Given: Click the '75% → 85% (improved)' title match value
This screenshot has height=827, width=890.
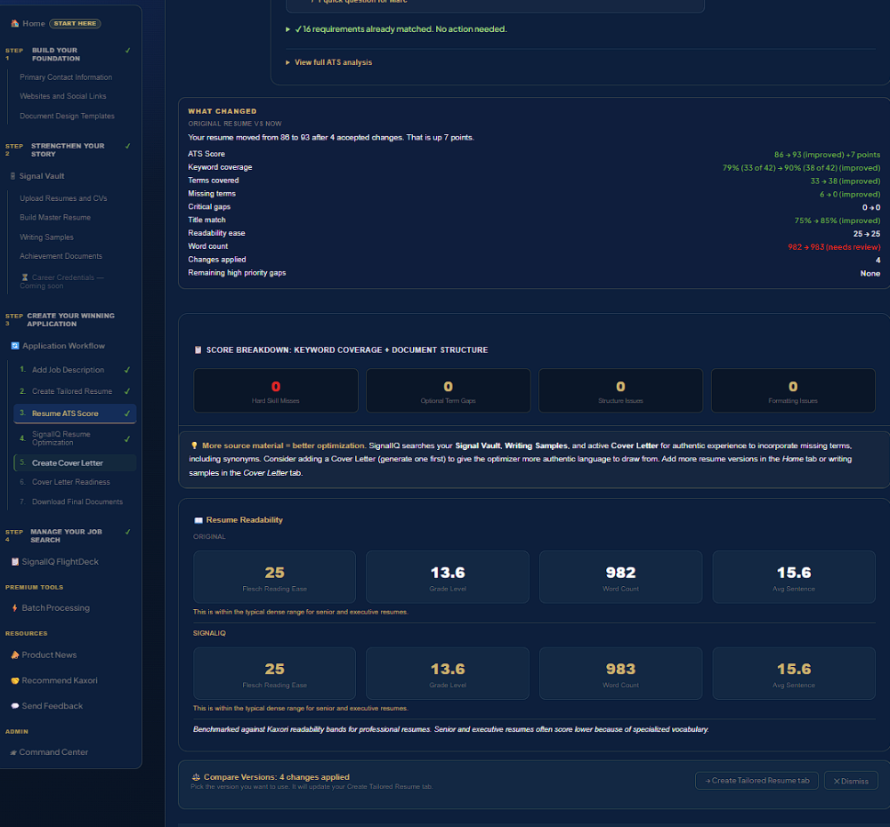Looking at the screenshot, I should click(837, 221).
